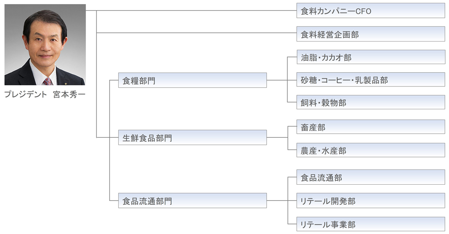Viewport: 449px width, 234px height.
Task: Click the プレジデント 宮本秀一 caption
Action: click(45, 95)
